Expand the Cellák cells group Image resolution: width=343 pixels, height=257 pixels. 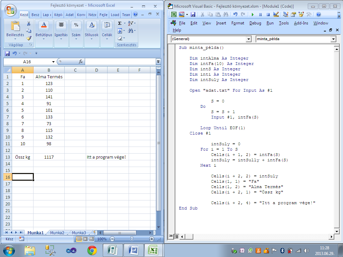[107, 33]
